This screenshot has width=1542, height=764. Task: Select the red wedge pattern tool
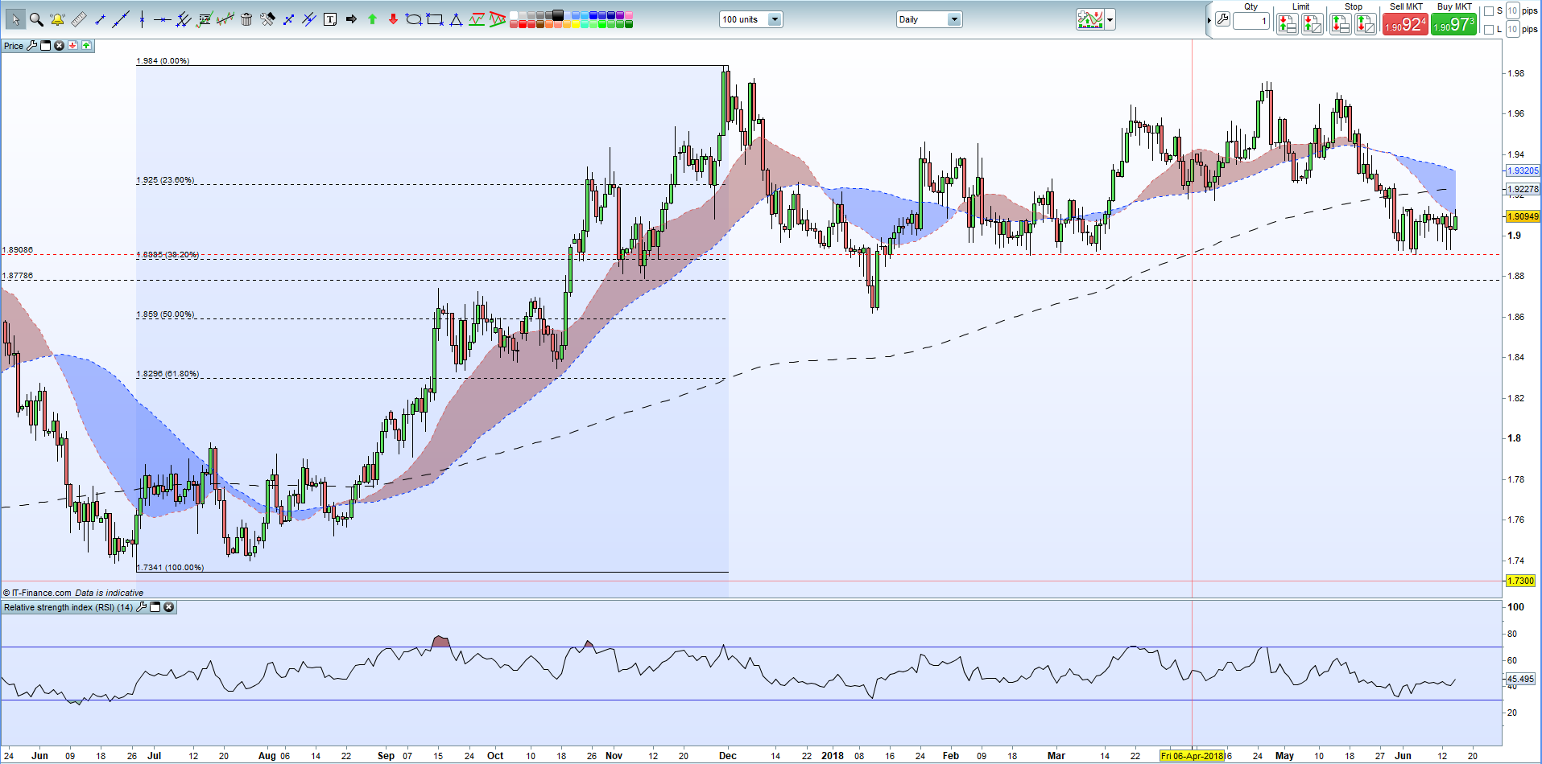[498, 19]
